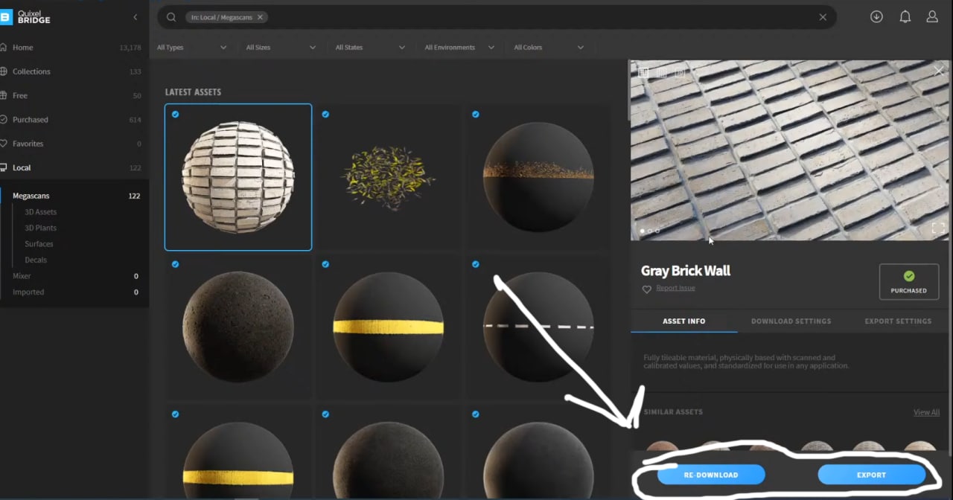The height and width of the screenshot is (500, 953).
Task: Open the Home section in sidebar
Action: (71, 48)
